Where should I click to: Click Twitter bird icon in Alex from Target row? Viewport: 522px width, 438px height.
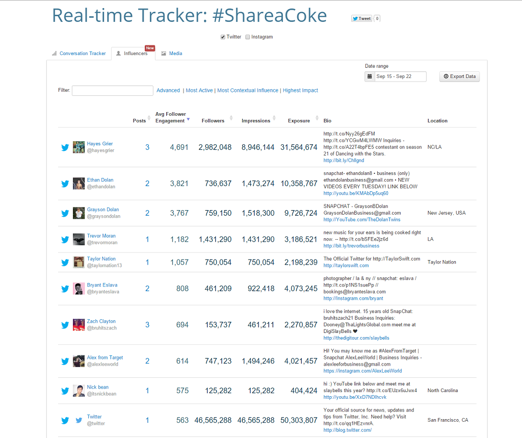pos(65,362)
